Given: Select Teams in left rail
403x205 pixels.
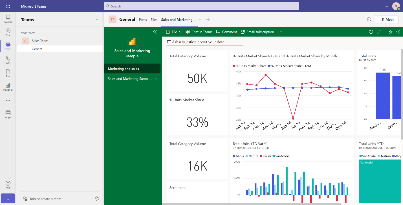Looking at the screenshot, I should click(x=8, y=46).
